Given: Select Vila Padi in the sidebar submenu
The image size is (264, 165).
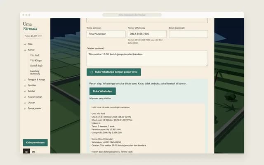Looking at the screenshot, I should (35, 55).
